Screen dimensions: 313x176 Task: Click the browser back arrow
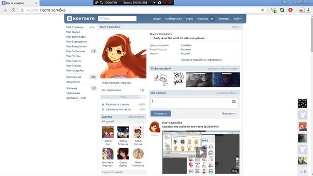click(x=6, y=10)
